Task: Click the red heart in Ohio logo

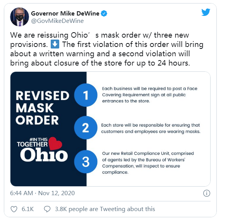Action: 55,144
